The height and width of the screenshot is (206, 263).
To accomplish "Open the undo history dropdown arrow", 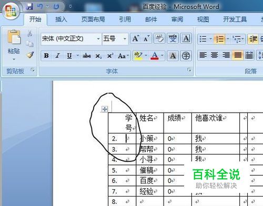I will pyautogui.click(x=47, y=7).
